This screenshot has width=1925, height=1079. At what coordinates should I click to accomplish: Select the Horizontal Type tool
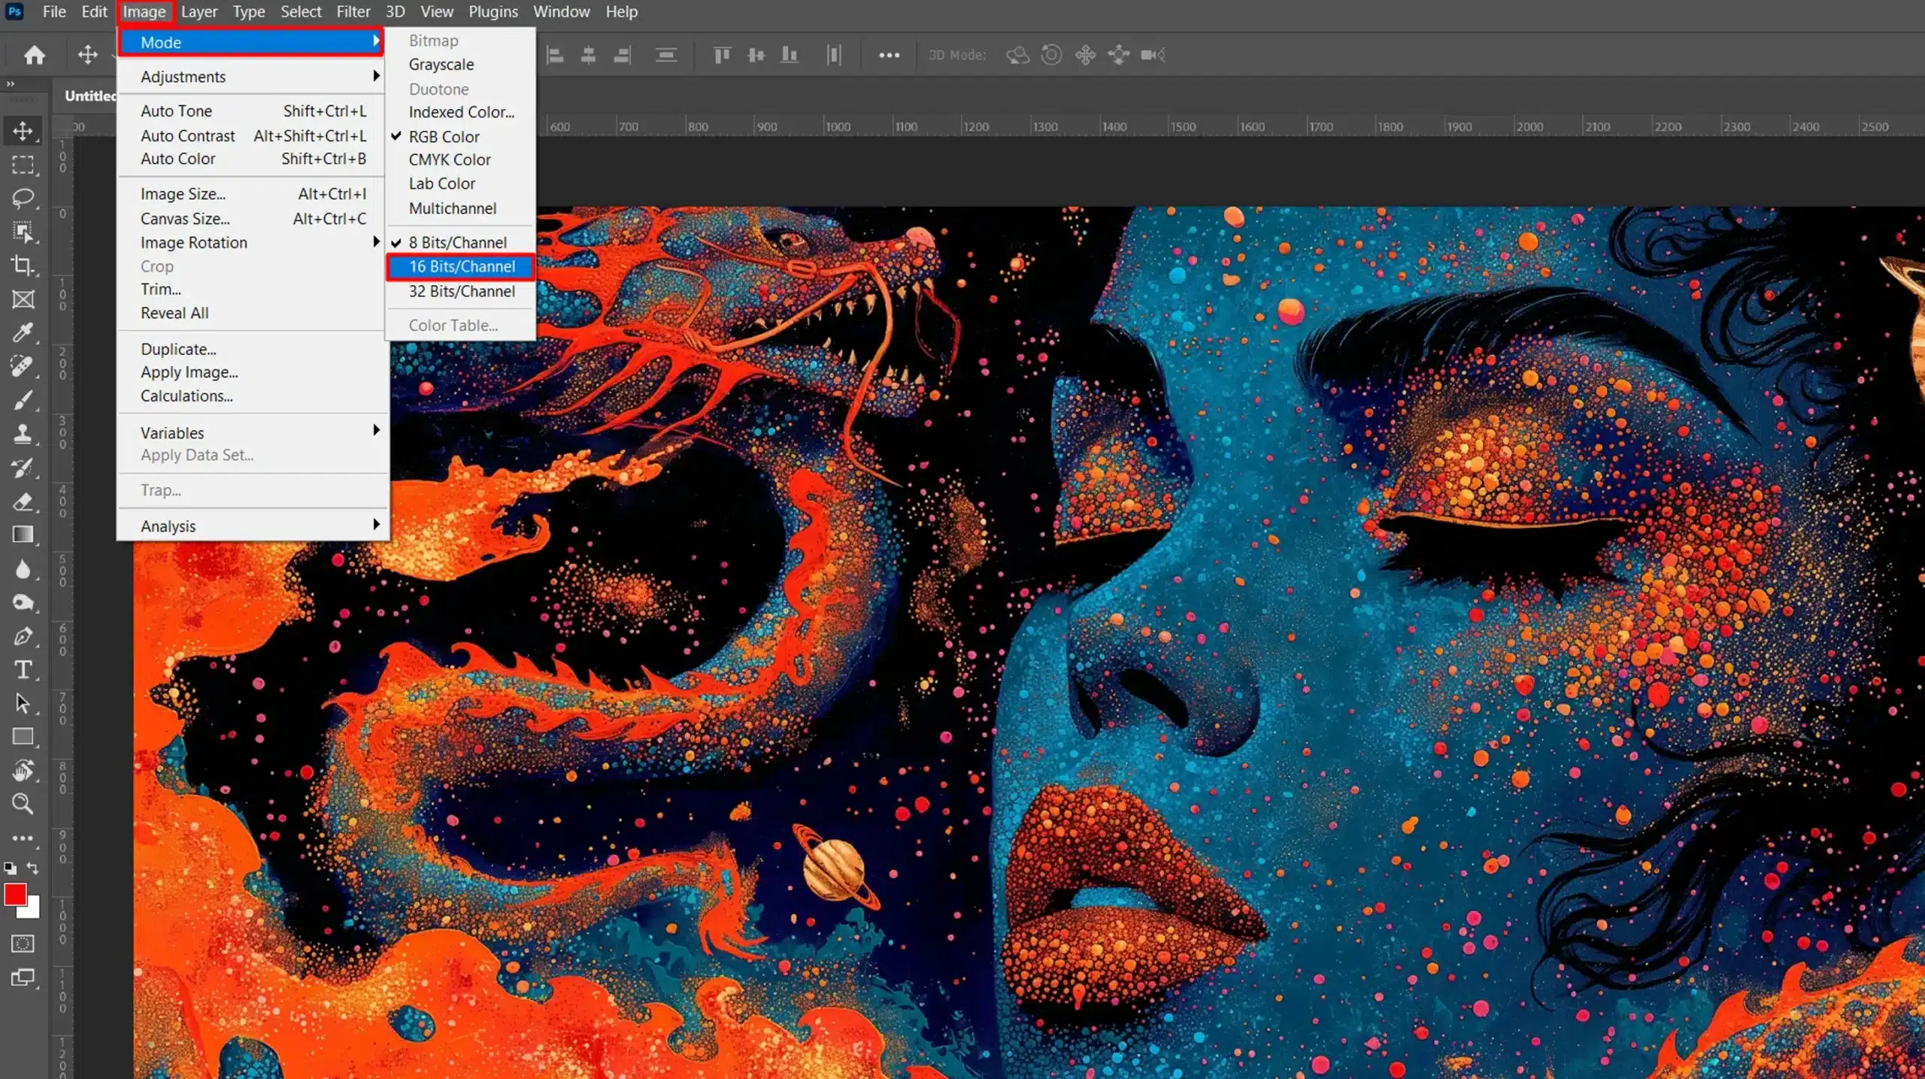tap(23, 669)
